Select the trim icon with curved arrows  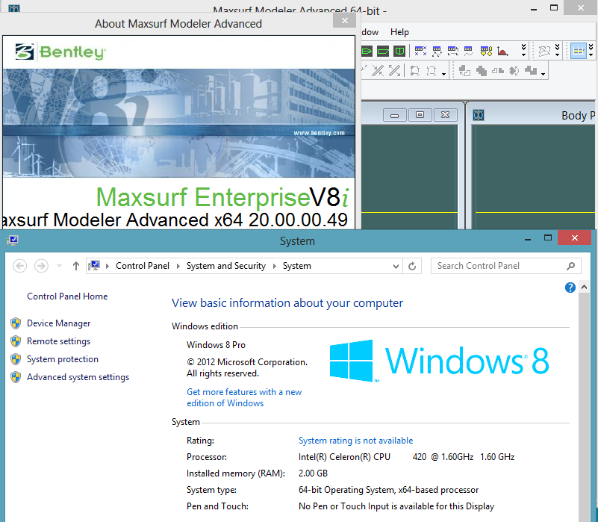click(x=514, y=71)
